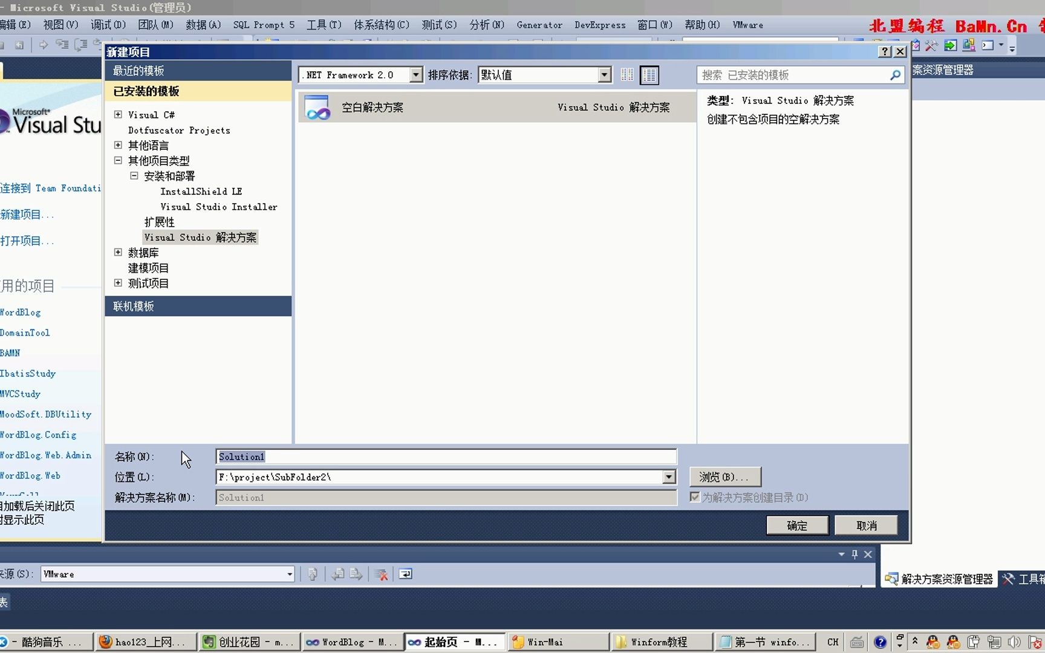The width and height of the screenshot is (1045, 653).
Task: Open recent project DomainTool link
Action: point(25,333)
